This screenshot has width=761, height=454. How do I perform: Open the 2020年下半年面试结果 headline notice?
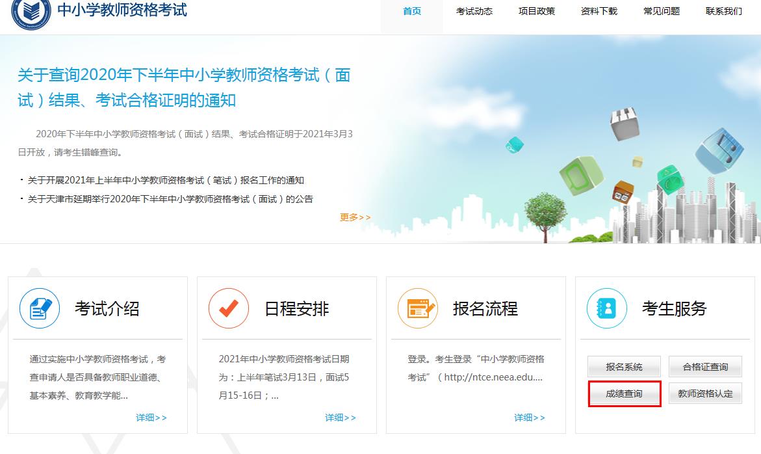184,87
